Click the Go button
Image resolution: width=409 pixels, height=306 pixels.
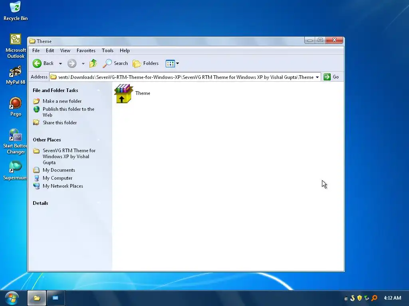(x=331, y=77)
